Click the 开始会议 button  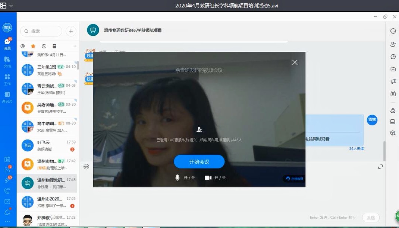199,162
